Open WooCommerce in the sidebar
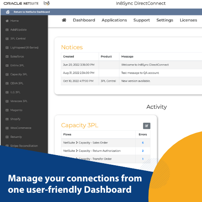Viewport: 202px width, 202px height. pyautogui.click(x=21, y=128)
